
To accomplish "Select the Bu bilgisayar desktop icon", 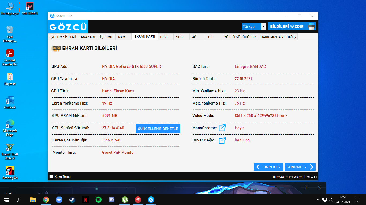I will (x=10, y=9).
